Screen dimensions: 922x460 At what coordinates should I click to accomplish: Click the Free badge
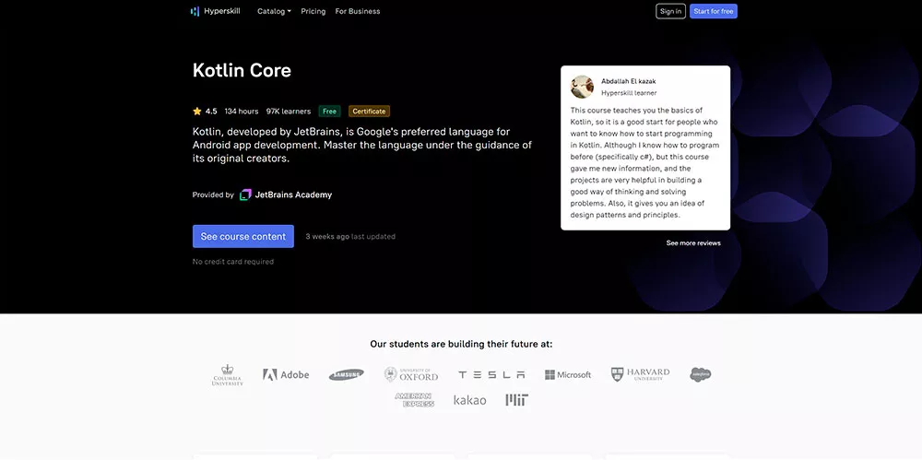point(329,112)
